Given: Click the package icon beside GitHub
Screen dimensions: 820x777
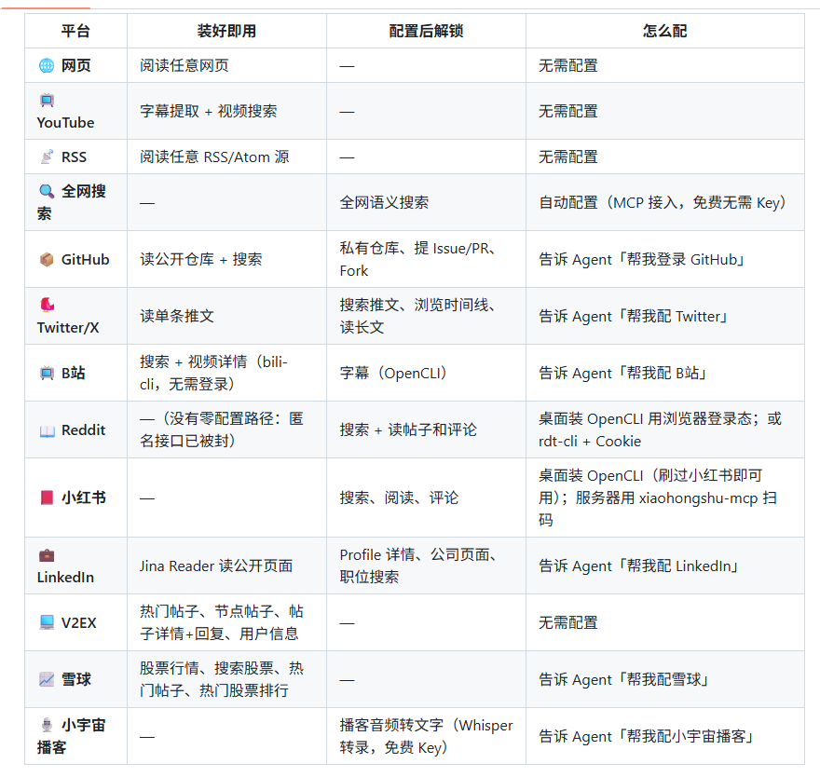Looking at the screenshot, I should (x=47, y=259).
